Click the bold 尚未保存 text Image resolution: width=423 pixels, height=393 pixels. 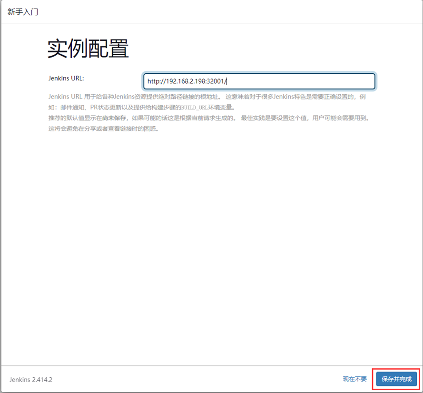tap(114, 118)
